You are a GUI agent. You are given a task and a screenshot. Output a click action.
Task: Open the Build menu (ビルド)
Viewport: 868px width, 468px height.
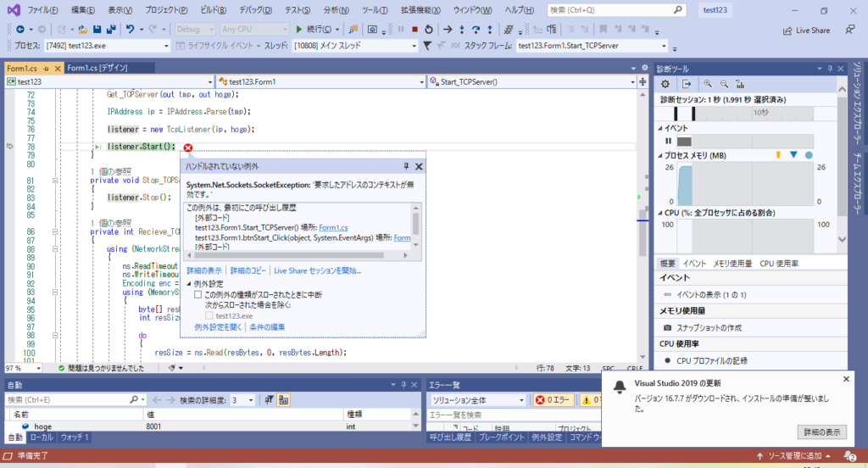[x=213, y=10]
